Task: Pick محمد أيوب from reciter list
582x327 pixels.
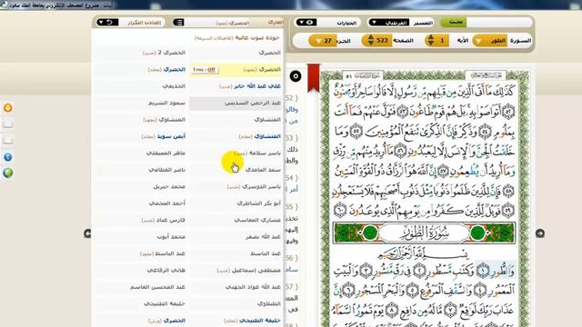Action: pyautogui.click(x=171, y=236)
